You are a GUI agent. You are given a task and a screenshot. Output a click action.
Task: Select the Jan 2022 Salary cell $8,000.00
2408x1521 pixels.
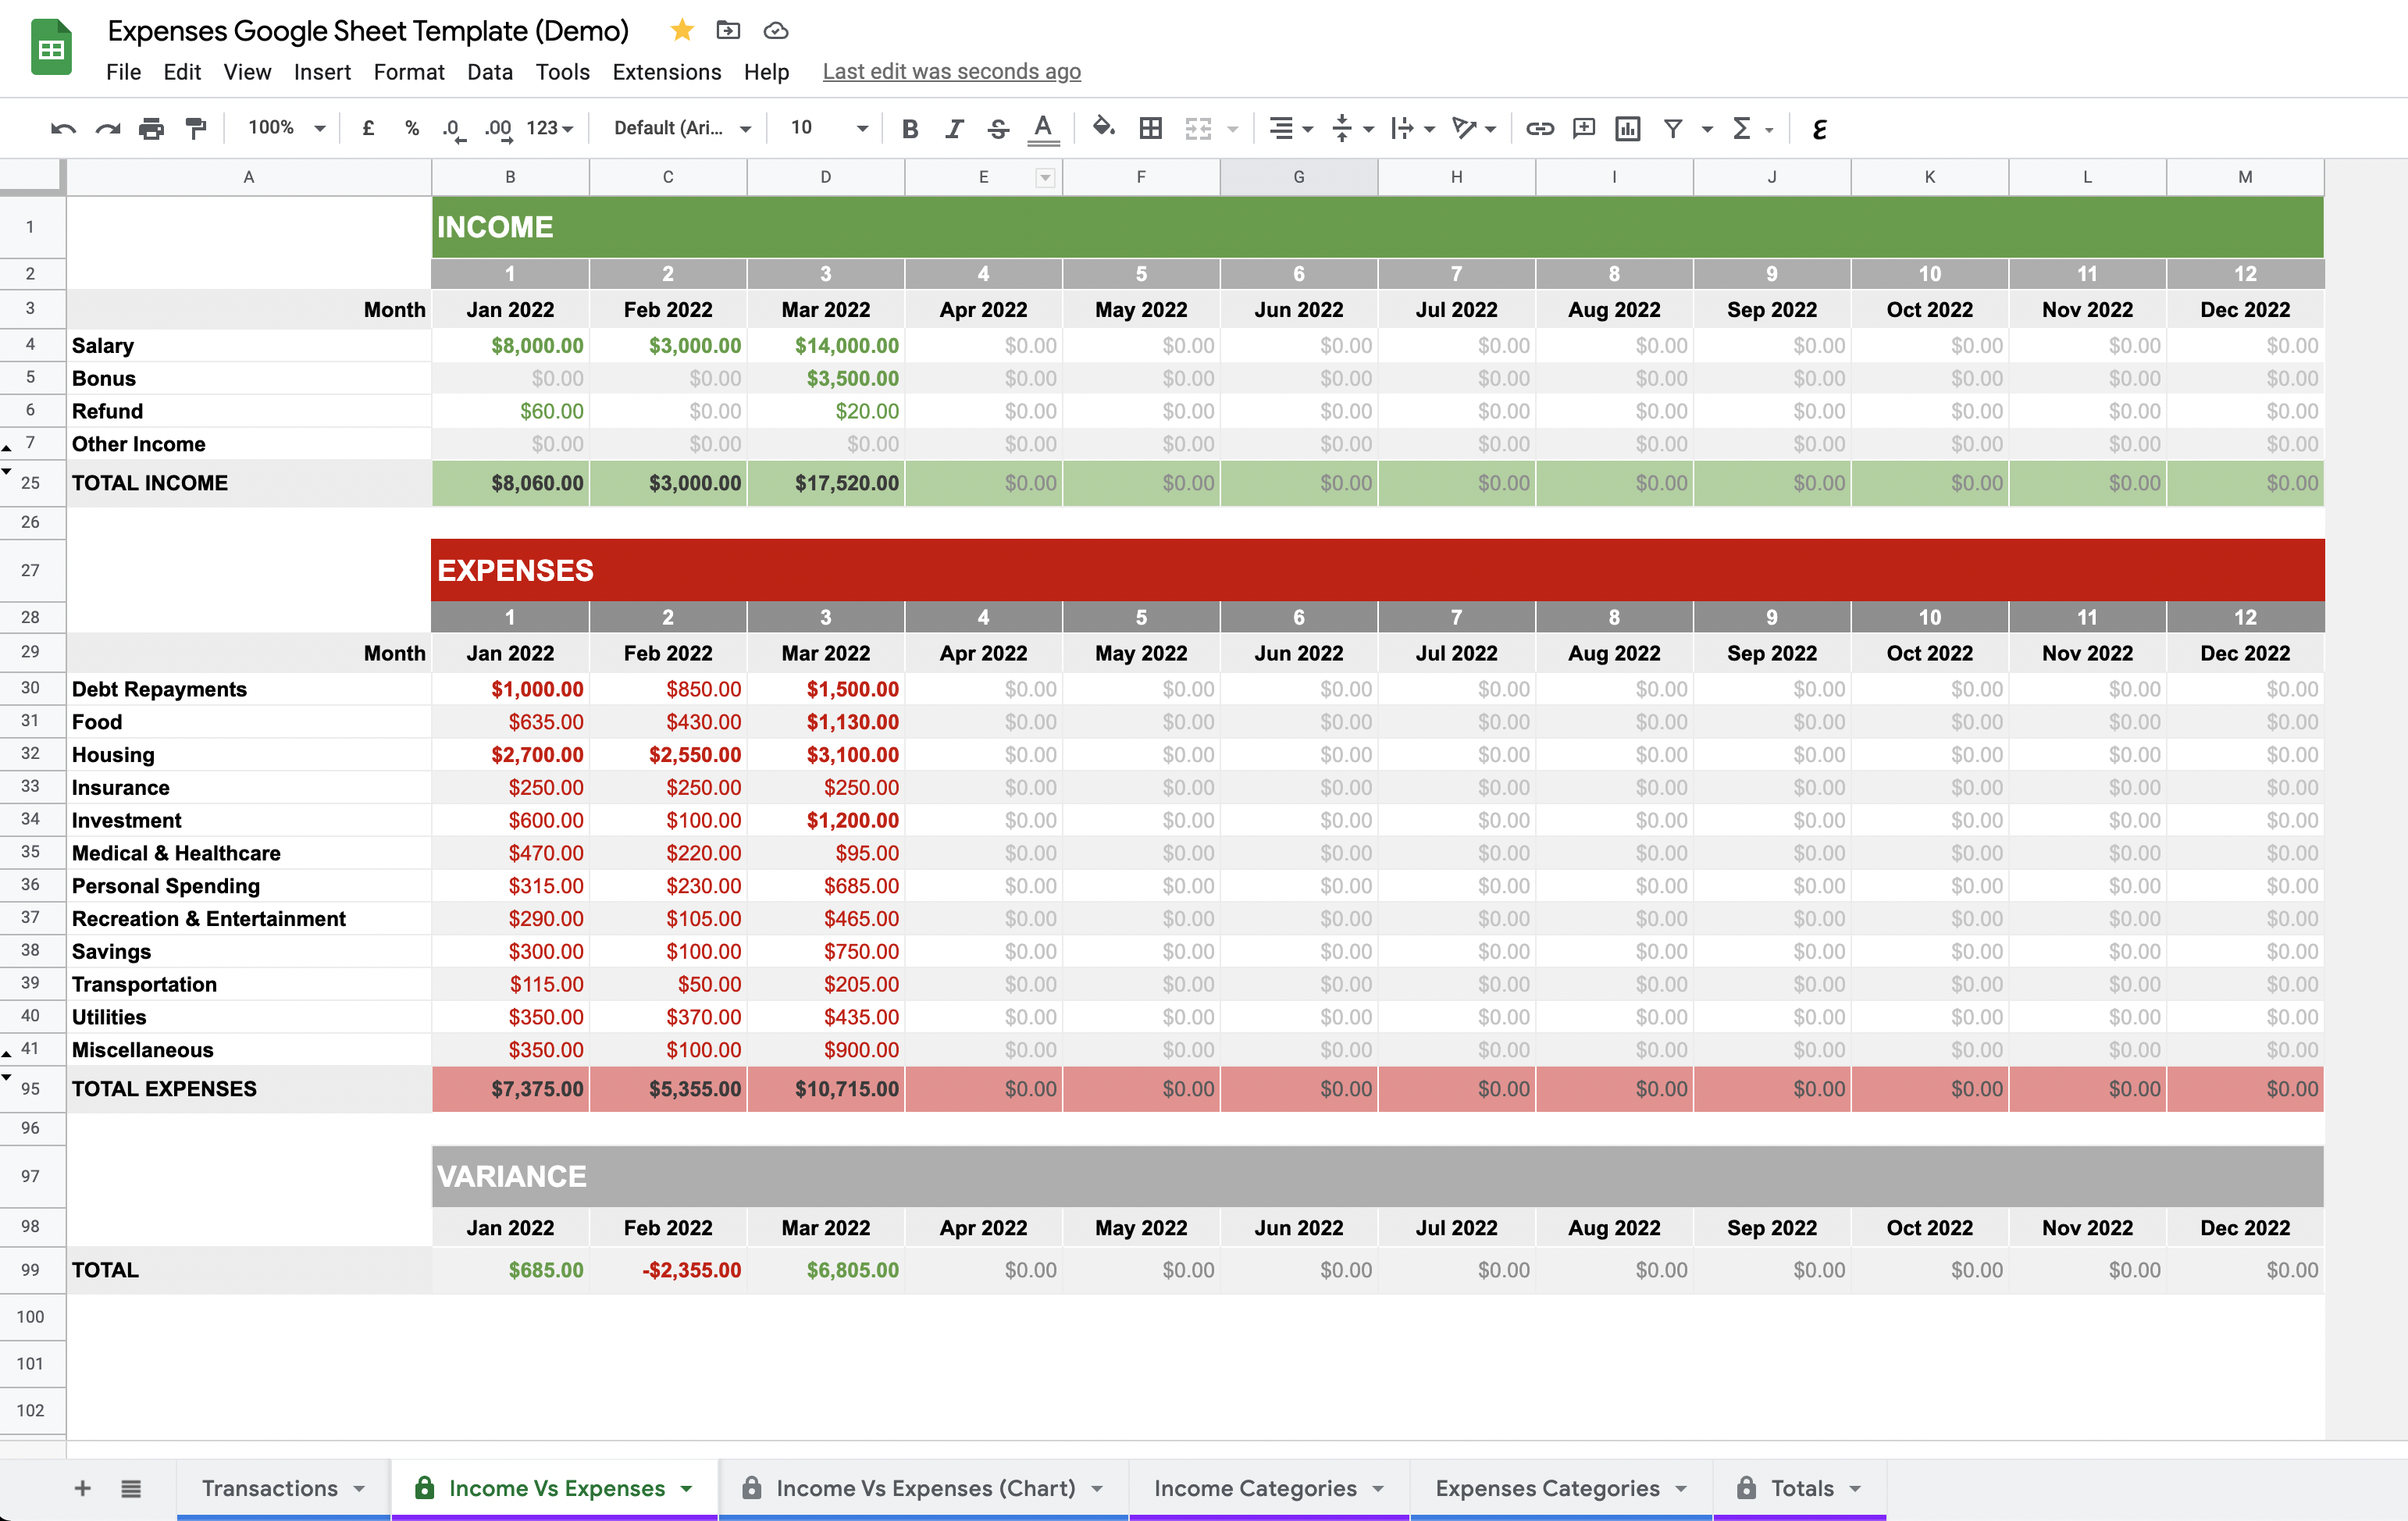pyautogui.click(x=510, y=346)
